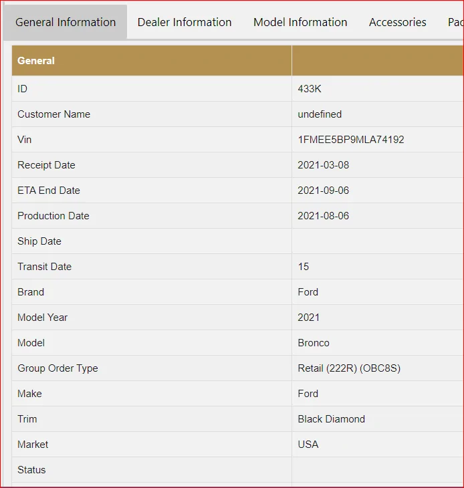Click the Model row label
464x488 pixels.
[31, 343]
